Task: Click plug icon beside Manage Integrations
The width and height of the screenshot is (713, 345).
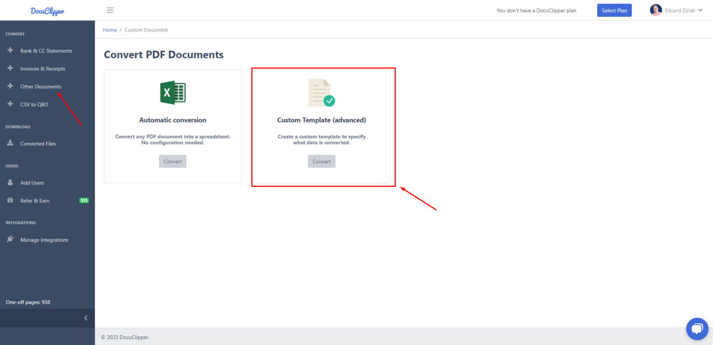Action: (10, 239)
